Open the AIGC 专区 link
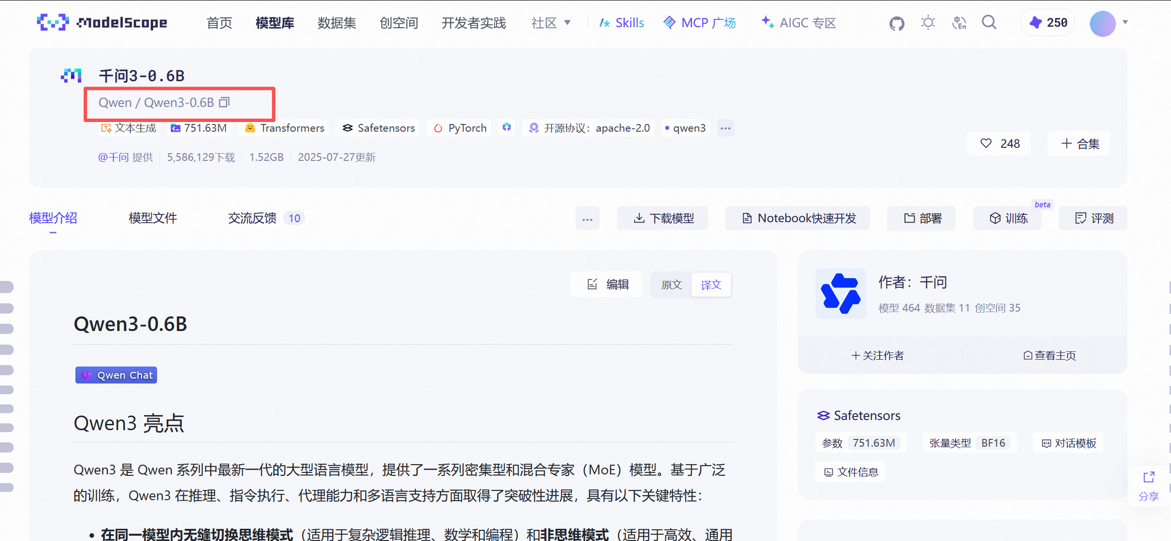The image size is (1171, 541). point(798,23)
